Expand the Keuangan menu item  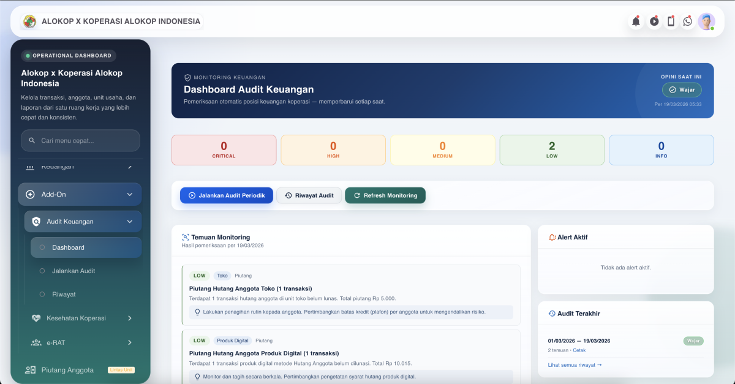click(80, 165)
